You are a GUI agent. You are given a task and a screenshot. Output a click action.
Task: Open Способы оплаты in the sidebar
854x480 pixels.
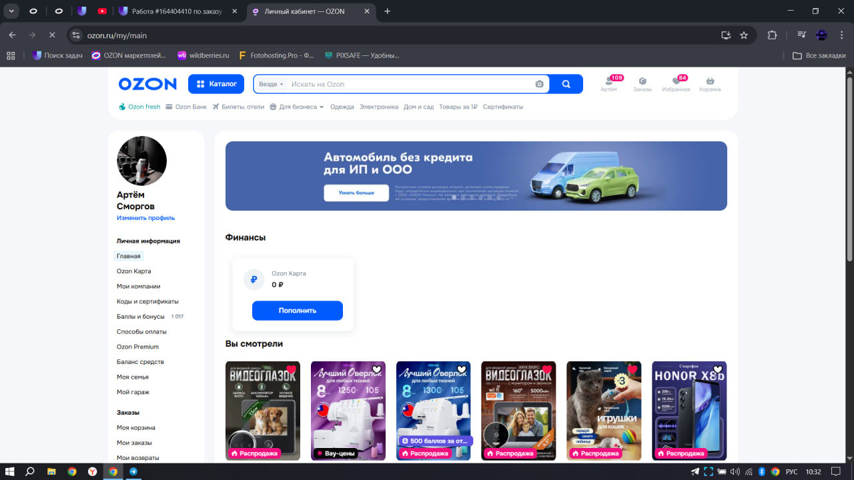pyautogui.click(x=141, y=331)
